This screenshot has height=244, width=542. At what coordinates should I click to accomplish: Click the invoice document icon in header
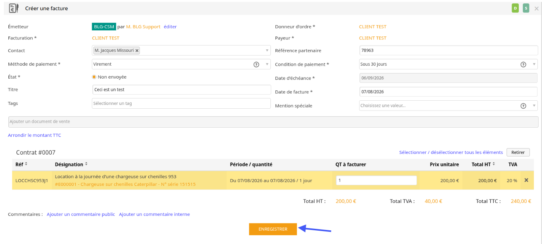(x=14, y=8)
